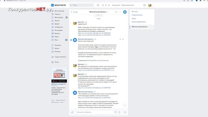Open the VK services grid icon
Image resolution: width=208 pixels, height=117 pixels.
tap(144, 5)
